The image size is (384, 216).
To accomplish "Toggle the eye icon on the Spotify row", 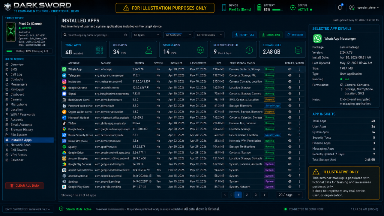I will tap(290, 147).
